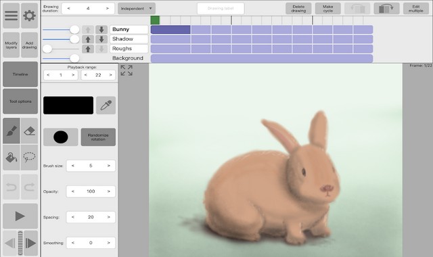Increase playback range start
The width and height of the screenshot is (433, 257).
coord(73,75)
